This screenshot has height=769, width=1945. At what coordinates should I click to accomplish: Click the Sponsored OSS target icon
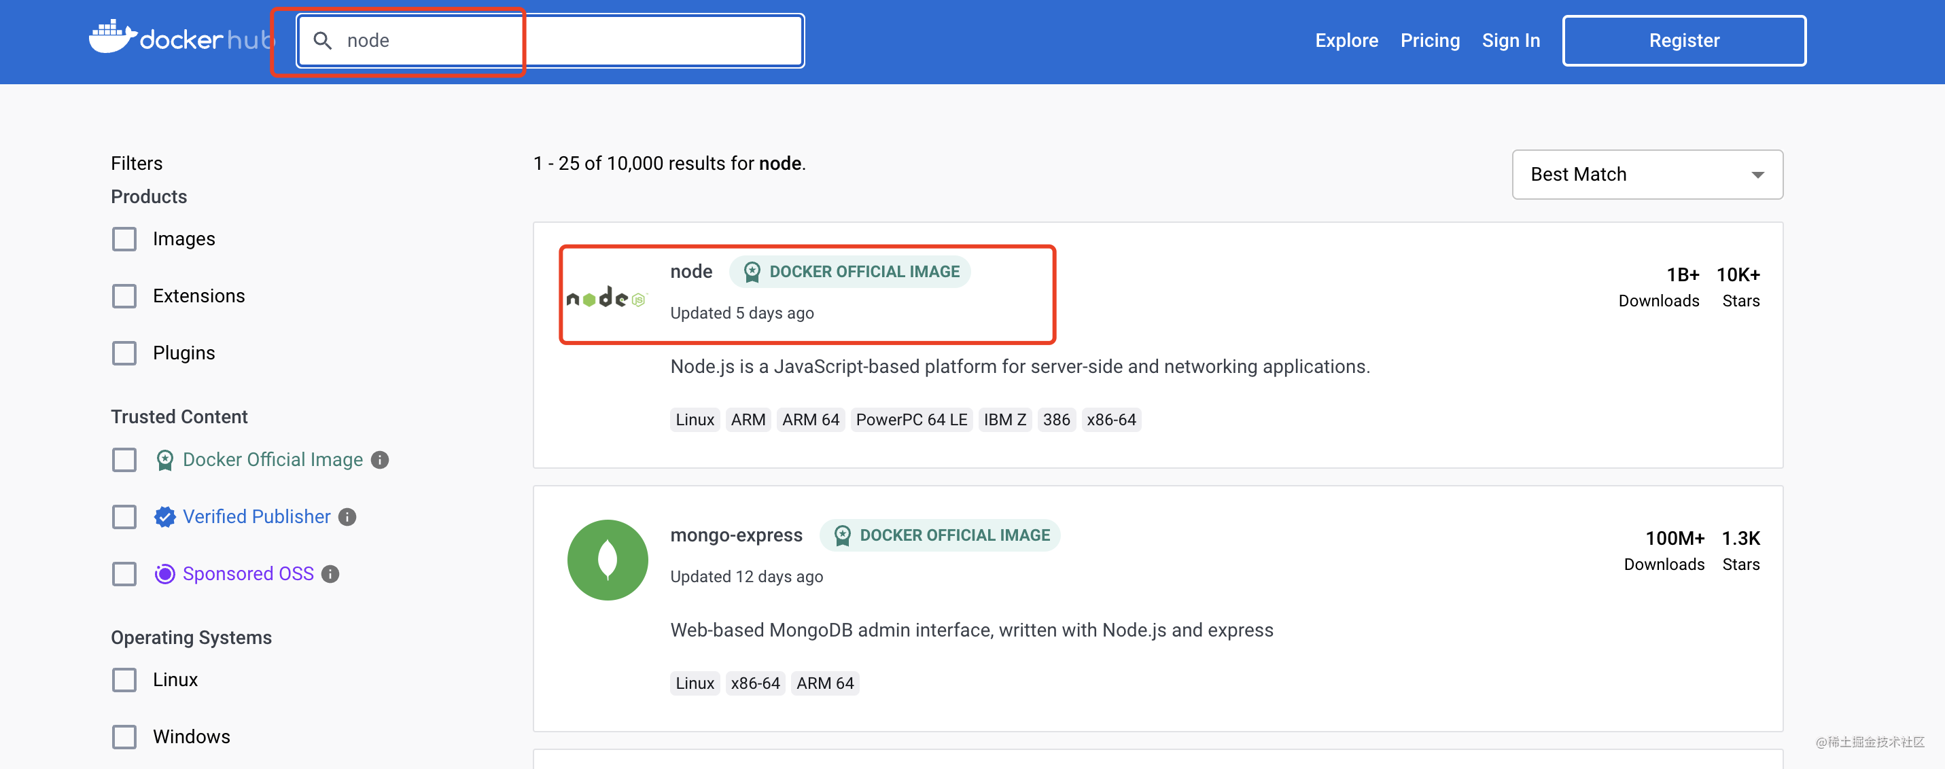pos(164,573)
